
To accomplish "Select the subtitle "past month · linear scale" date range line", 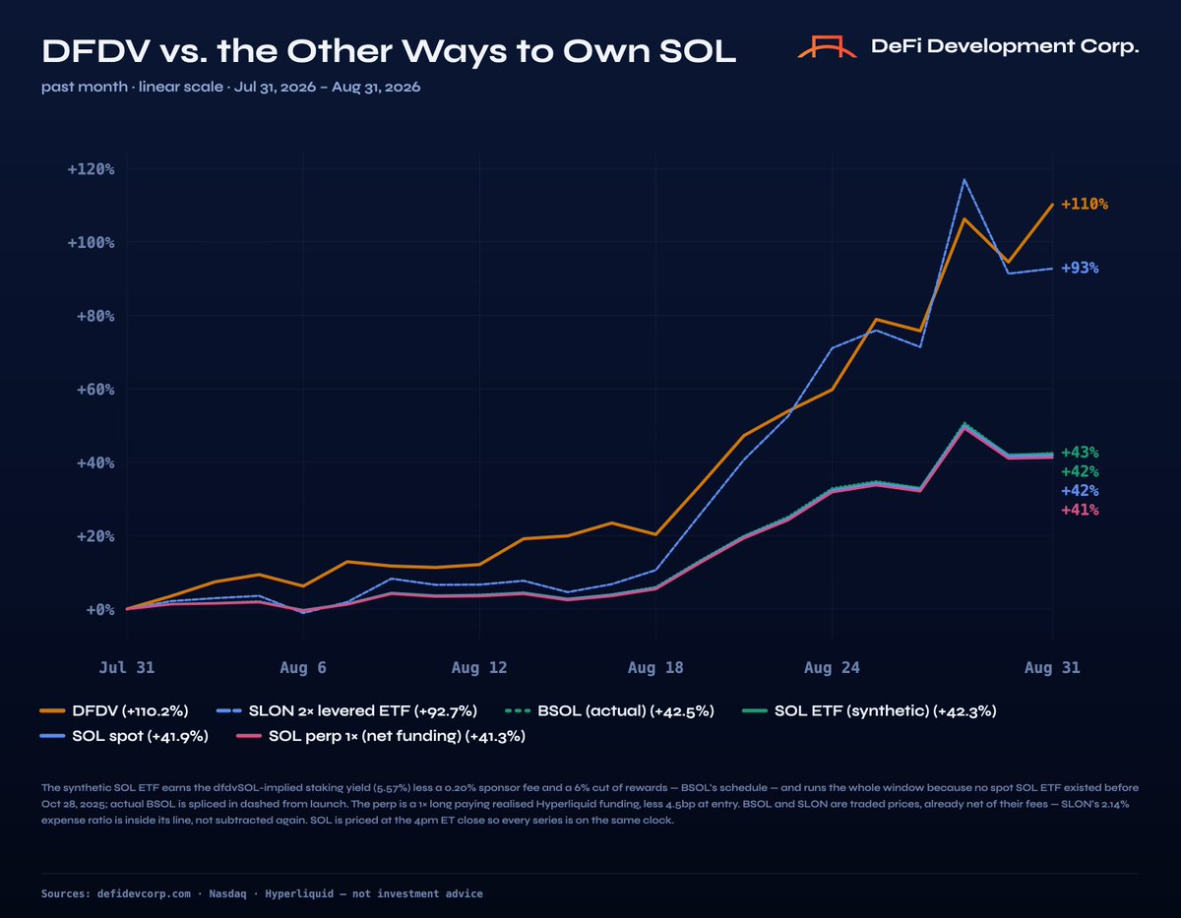I will [x=231, y=88].
